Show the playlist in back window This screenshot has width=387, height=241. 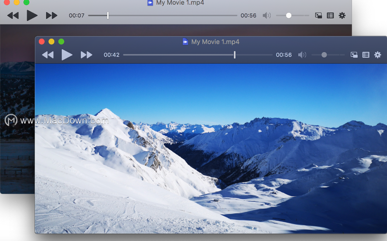point(330,16)
